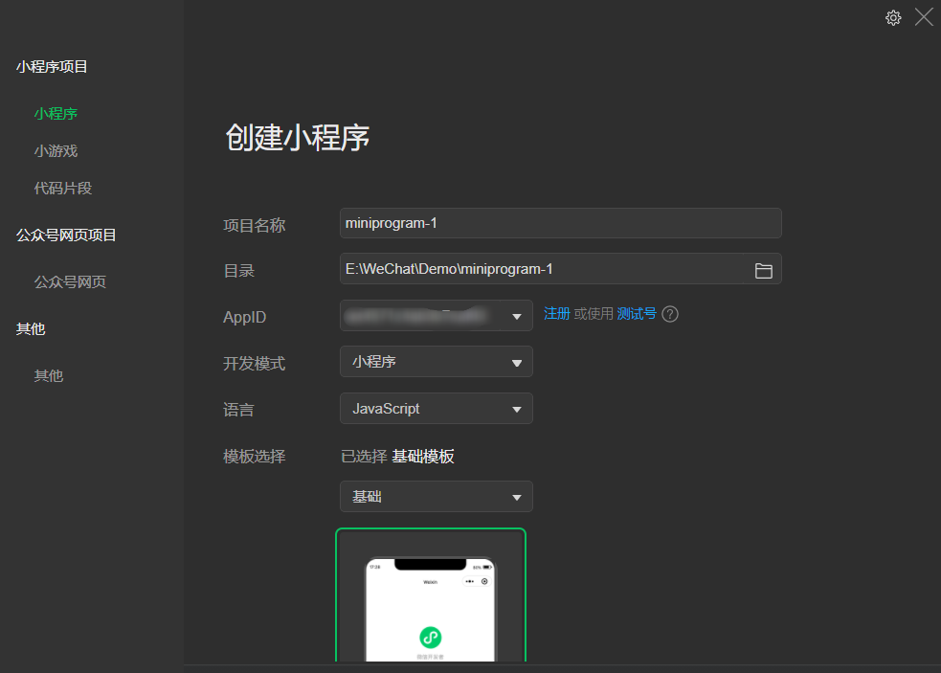The height and width of the screenshot is (673, 941).
Task: Click the 项目名称 label
Action: tap(254, 225)
